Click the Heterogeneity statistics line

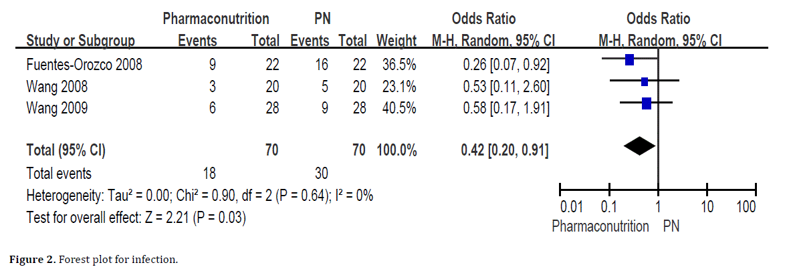click(199, 196)
